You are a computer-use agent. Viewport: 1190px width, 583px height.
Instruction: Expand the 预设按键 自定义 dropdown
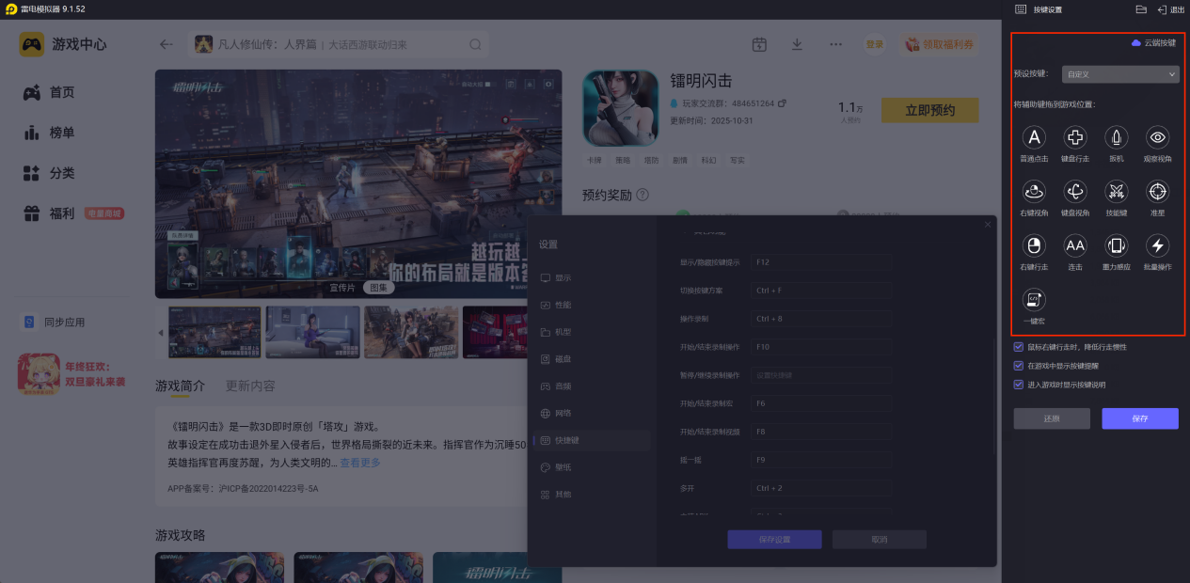[1120, 73]
